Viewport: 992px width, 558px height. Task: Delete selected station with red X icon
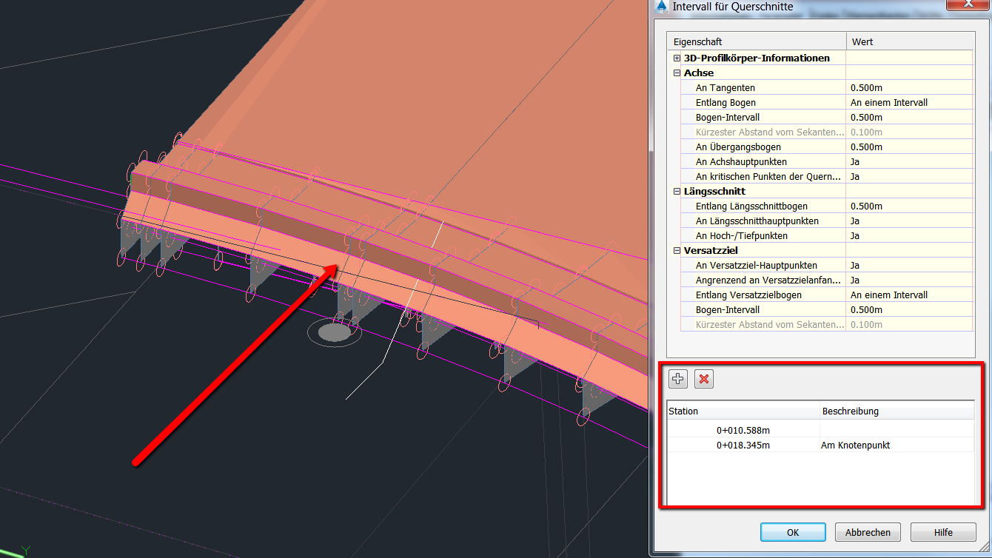pyautogui.click(x=703, y=378)
